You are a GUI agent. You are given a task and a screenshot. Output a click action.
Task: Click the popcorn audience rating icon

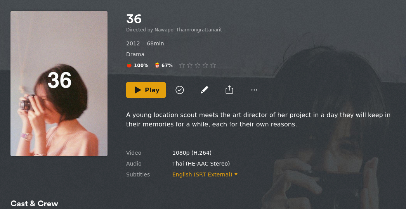point(157,66)
